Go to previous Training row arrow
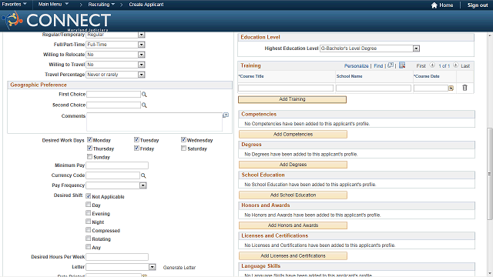 pos(432,65)
